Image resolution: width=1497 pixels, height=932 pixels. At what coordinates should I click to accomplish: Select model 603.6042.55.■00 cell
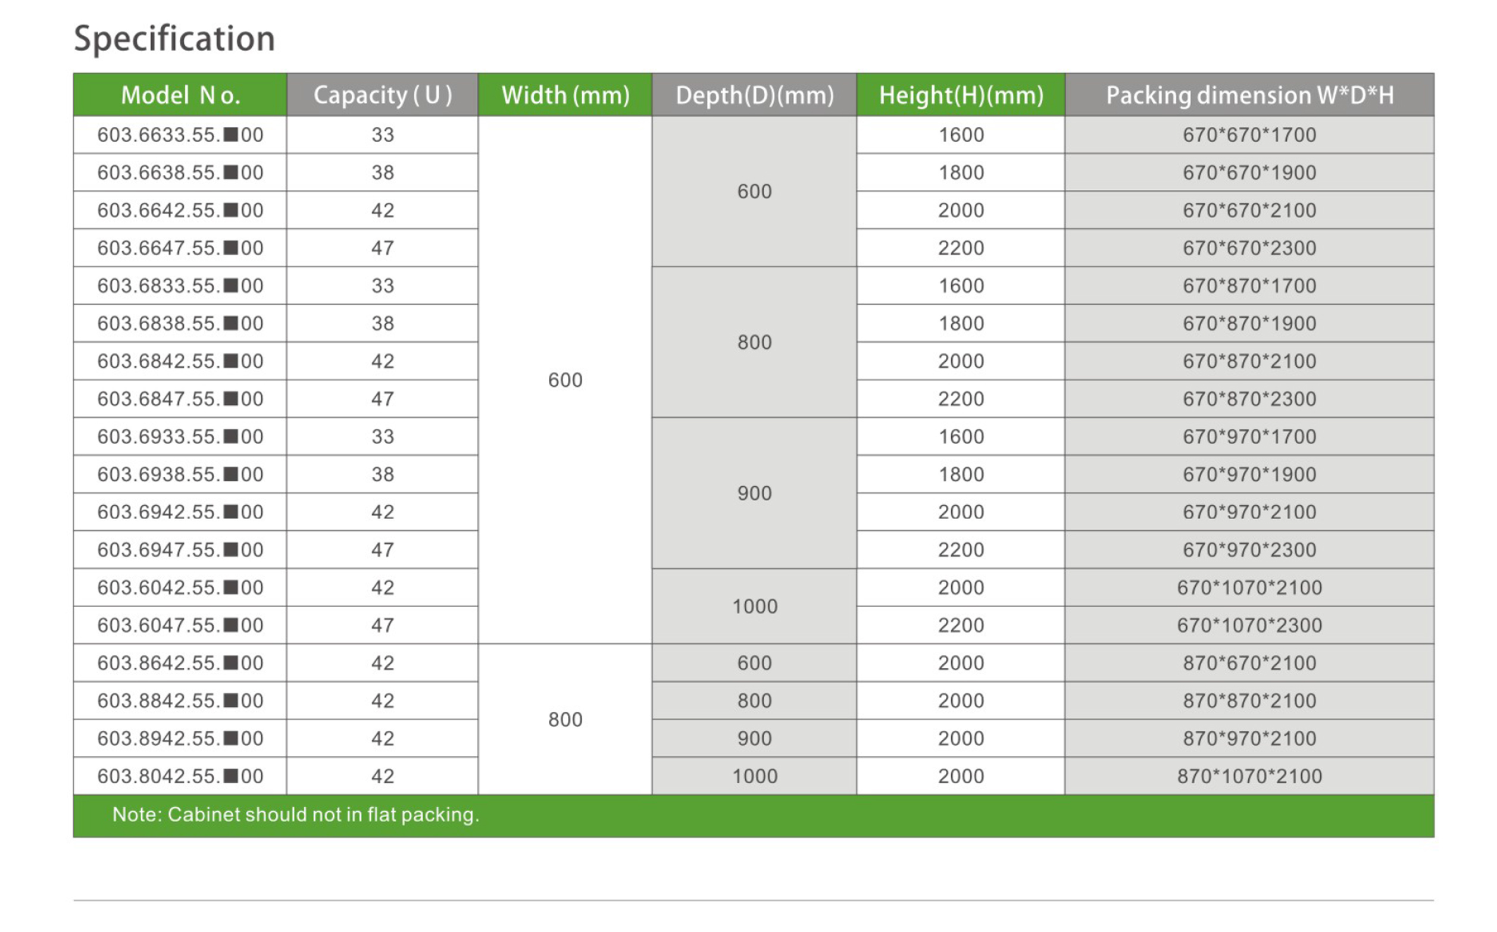180,587
